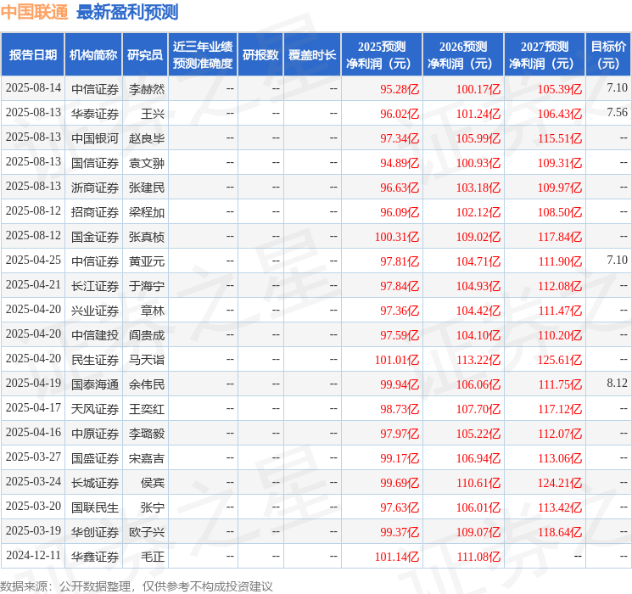Viewport: 632px width, 594px height.
Task: Click institution 天风证券
Action: tap(95, 409)
